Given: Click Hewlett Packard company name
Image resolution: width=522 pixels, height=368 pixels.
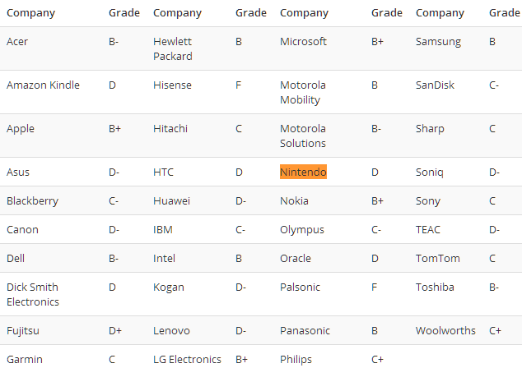Looking at the screenshot, I should pyautogui.click(x=172, y=48).
